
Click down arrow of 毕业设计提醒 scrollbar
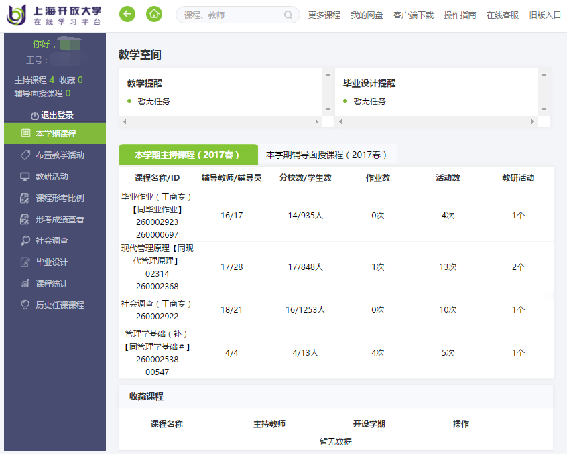click(x=544, y=110)
